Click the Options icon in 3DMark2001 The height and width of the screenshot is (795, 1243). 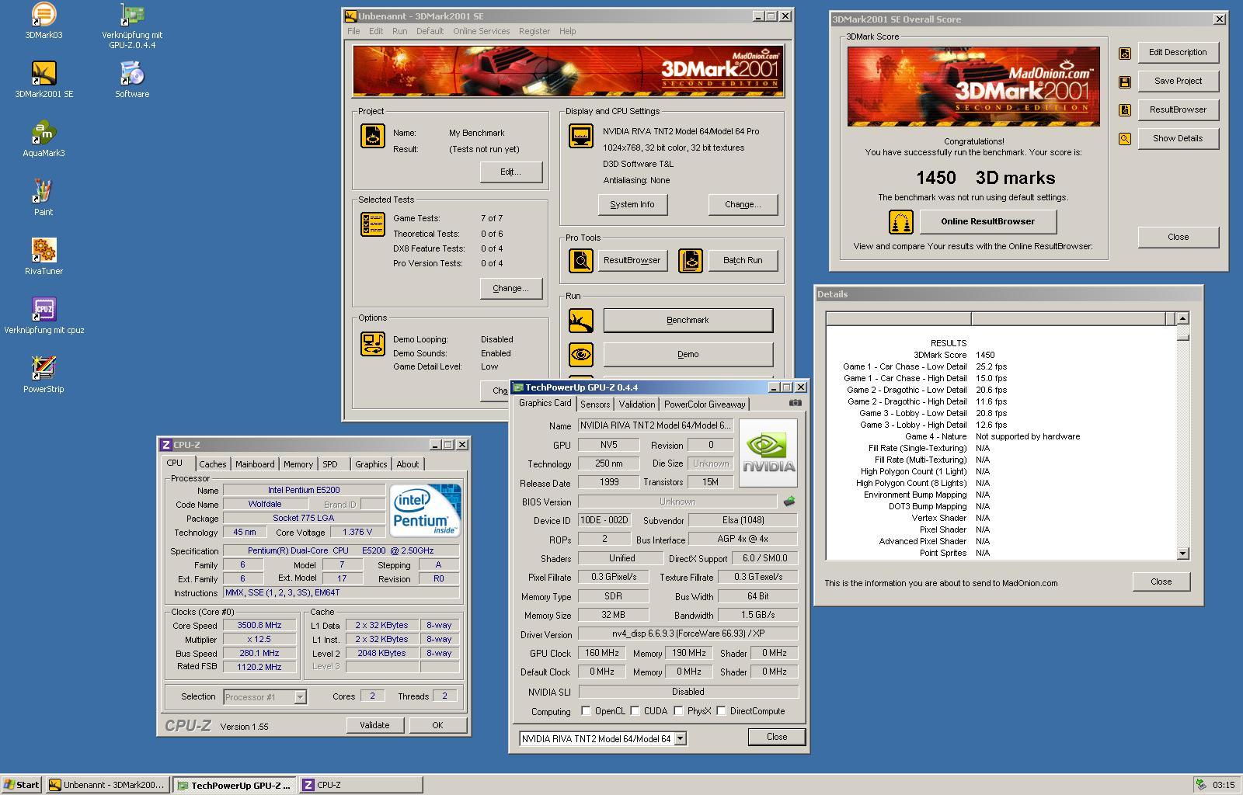click(373, 344)
